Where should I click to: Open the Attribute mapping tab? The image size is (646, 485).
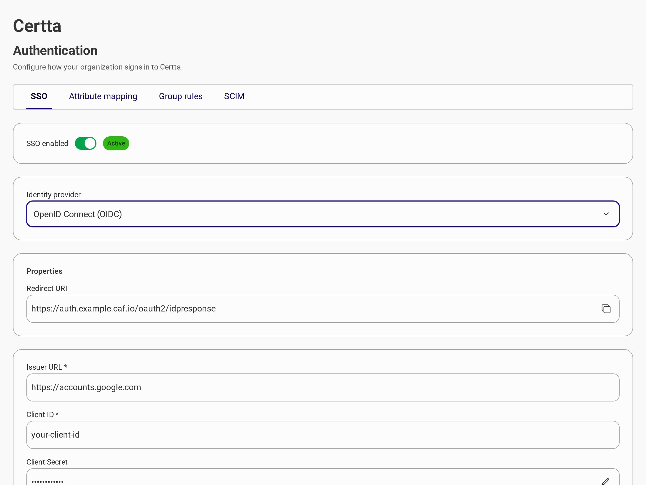[x=103, y=96]
